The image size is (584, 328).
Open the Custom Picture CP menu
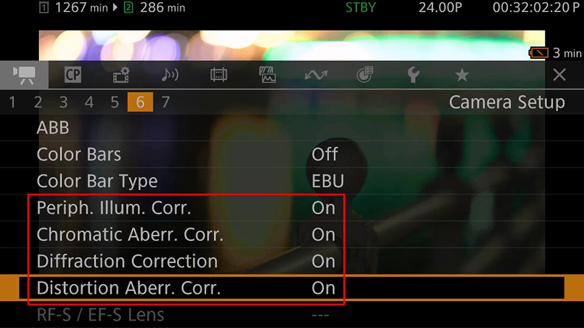[x=72, y=75]
